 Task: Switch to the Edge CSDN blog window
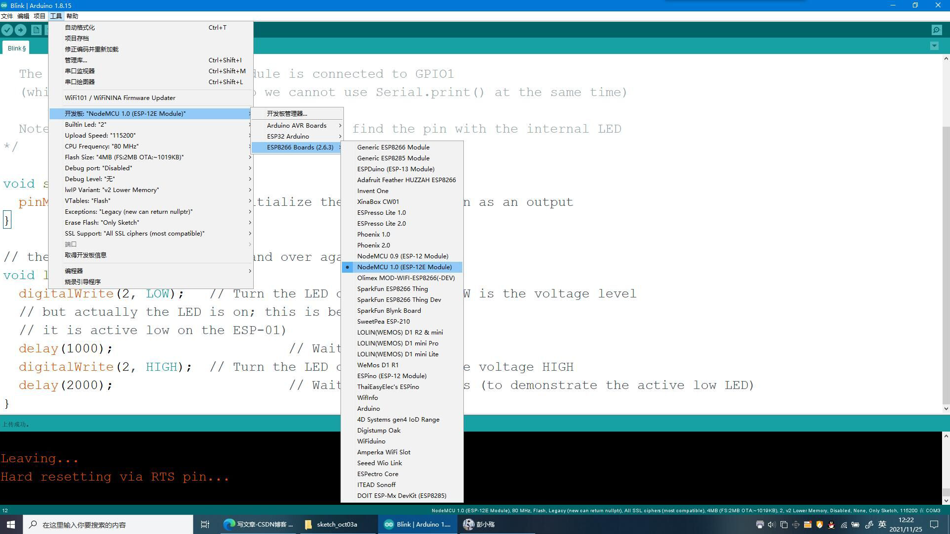point(258,525)
